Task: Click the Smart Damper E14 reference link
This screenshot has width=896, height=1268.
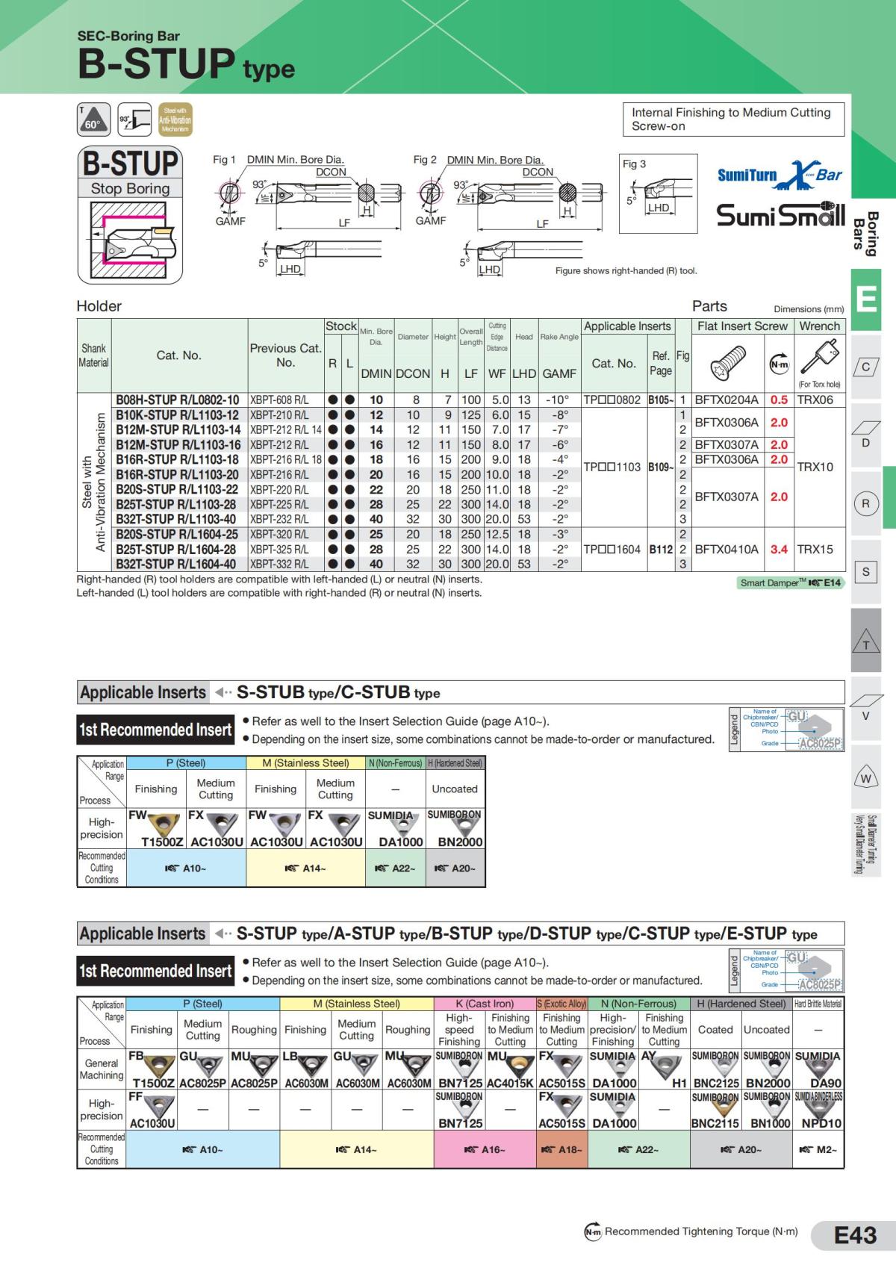Action: click(x=790, y=582)
